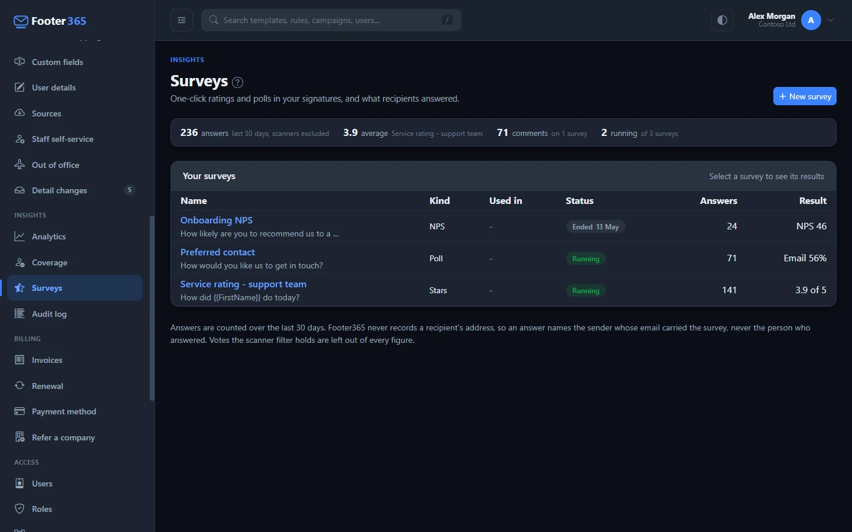The image size is (852, 532).
Task: Click the Users icon in sidebar
Action: point(20,484)
